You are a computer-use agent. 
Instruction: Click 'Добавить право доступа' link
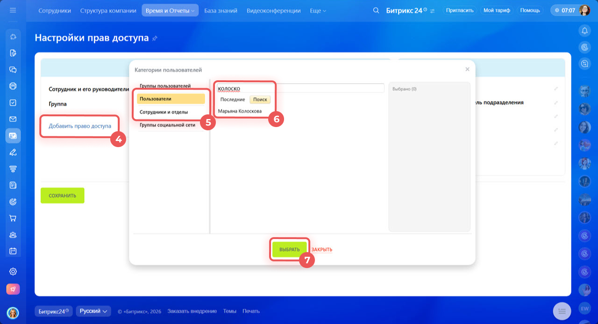click(80, 126)
